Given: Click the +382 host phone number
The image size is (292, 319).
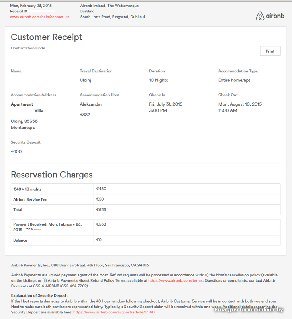Looking at the screenshot, I should [85, 115].
